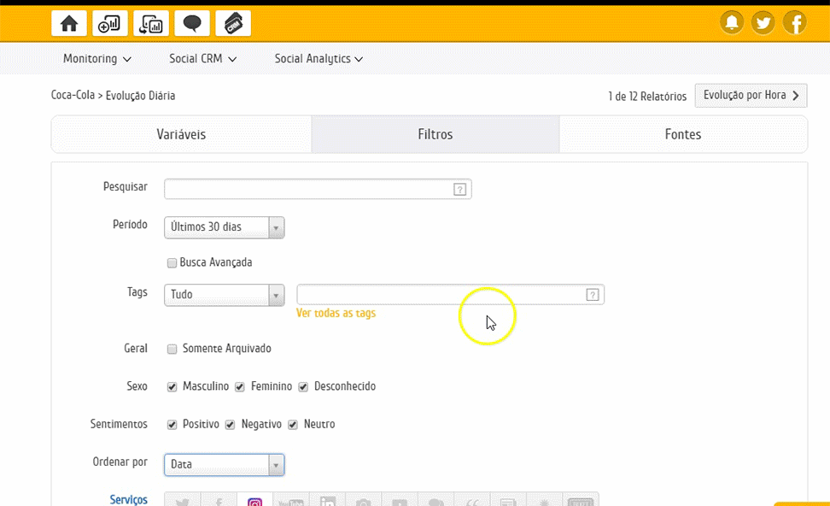Open the notifications bell icon

point(732,23)
